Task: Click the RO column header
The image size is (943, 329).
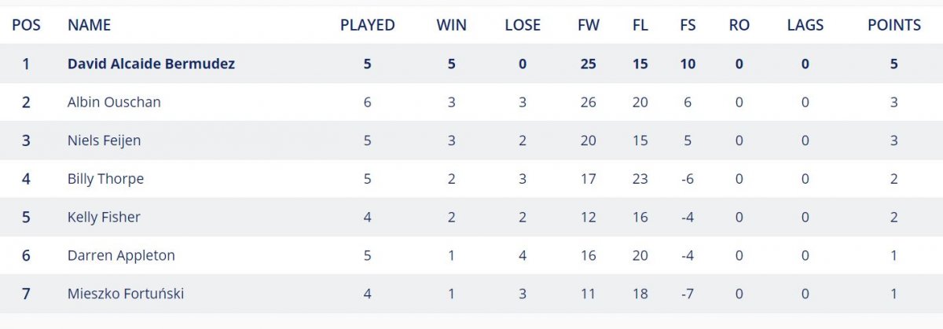Action: [739, 25]
